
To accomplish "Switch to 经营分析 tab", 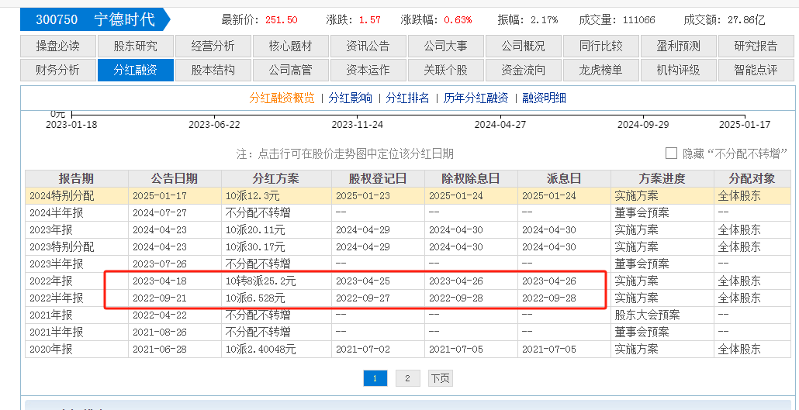I will pos(213,47).
